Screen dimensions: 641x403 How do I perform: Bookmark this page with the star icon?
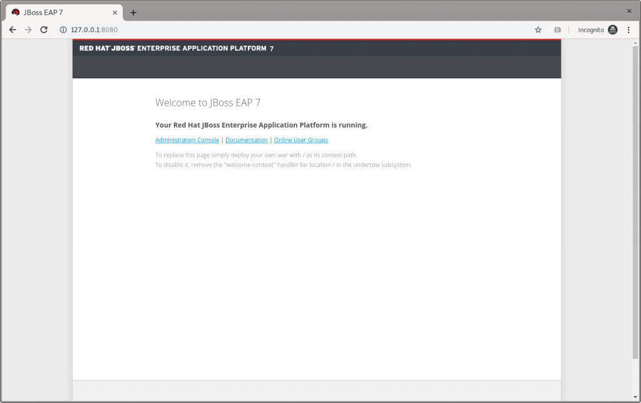(538, 29)
